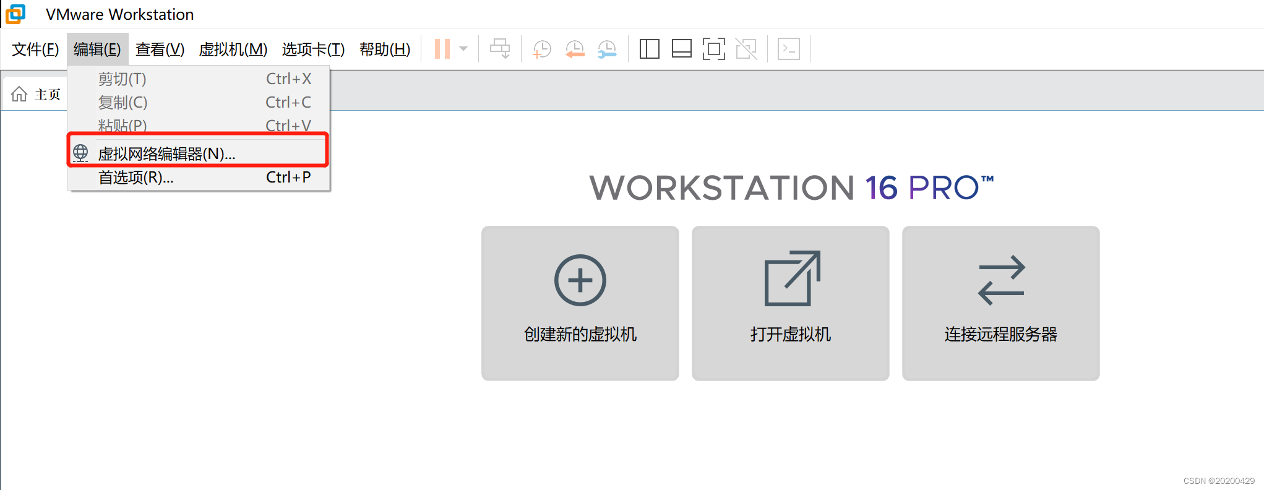
Task: Click the VMware Workstation logo icon
Action: [15, 14]
